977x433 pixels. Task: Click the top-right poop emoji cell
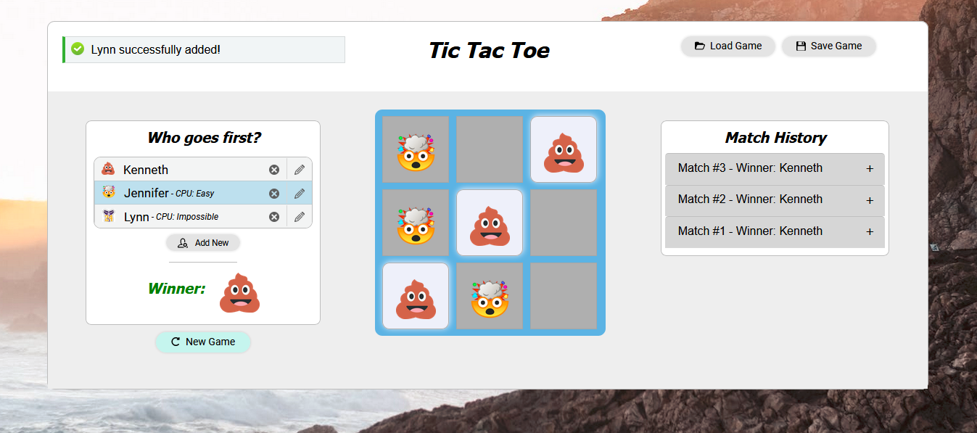tap(564, 149)
